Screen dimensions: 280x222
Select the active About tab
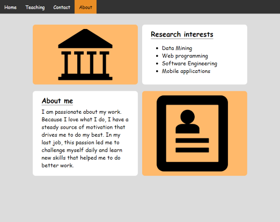pyautogui.click(x=86, y=8)
